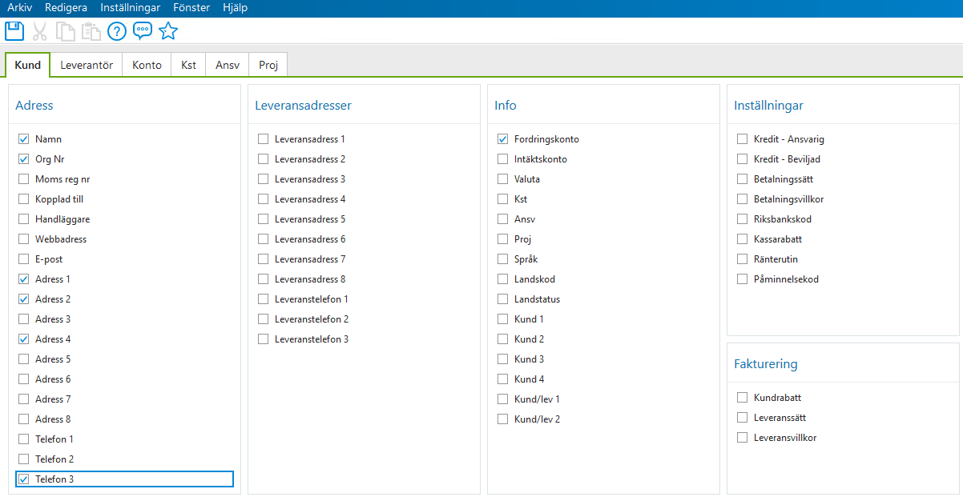963x497 pixels.
Task: Check Leveranstelefon 2 in Leveransadresser
Action: coord(263,319)
